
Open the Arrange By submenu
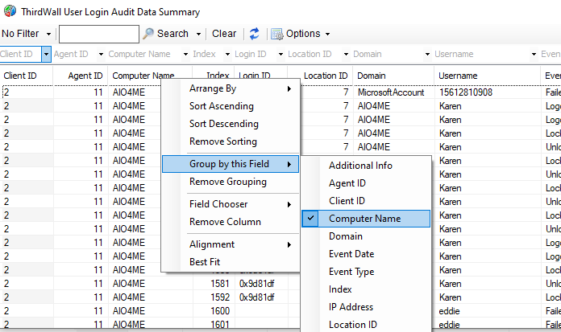click(x=231, y=88)
